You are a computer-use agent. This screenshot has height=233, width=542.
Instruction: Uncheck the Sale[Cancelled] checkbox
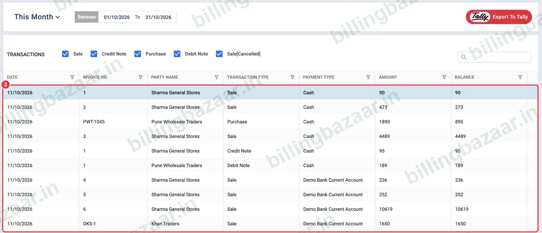220,54
